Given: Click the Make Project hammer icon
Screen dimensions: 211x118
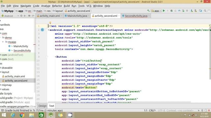Looking at the screenshot, I should pyautogui.click(x=148, y=11).
